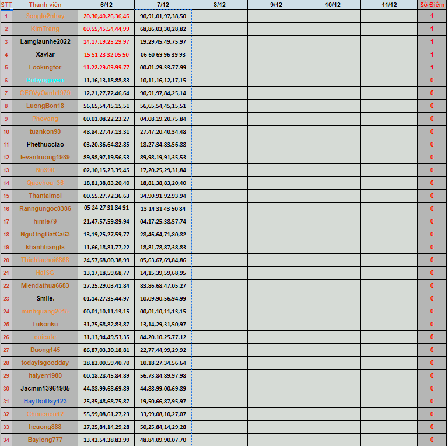Screen dimensions: 448x446
Task: Click the khanhtrangls name cell
Action: tap(45, 248)
